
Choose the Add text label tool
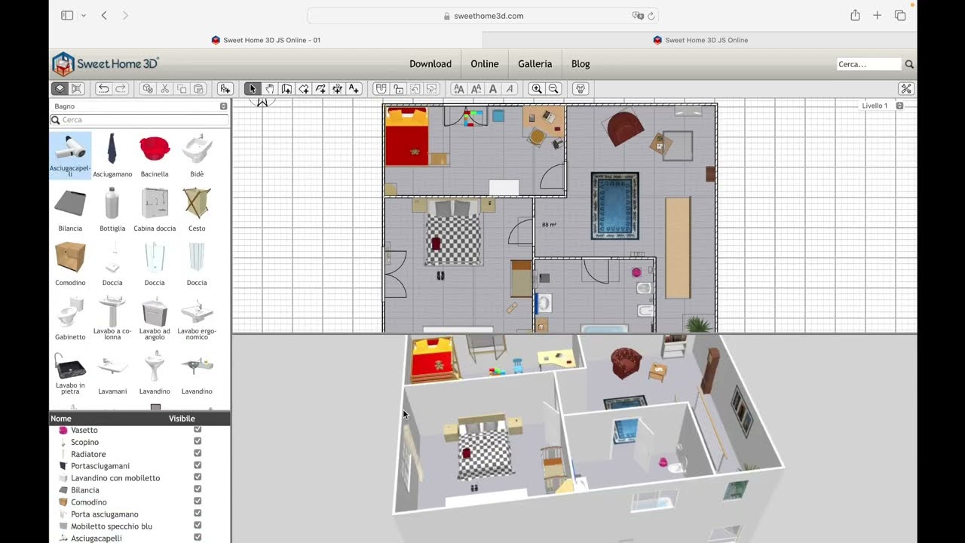pyautogui.click(x=354, y=89)
